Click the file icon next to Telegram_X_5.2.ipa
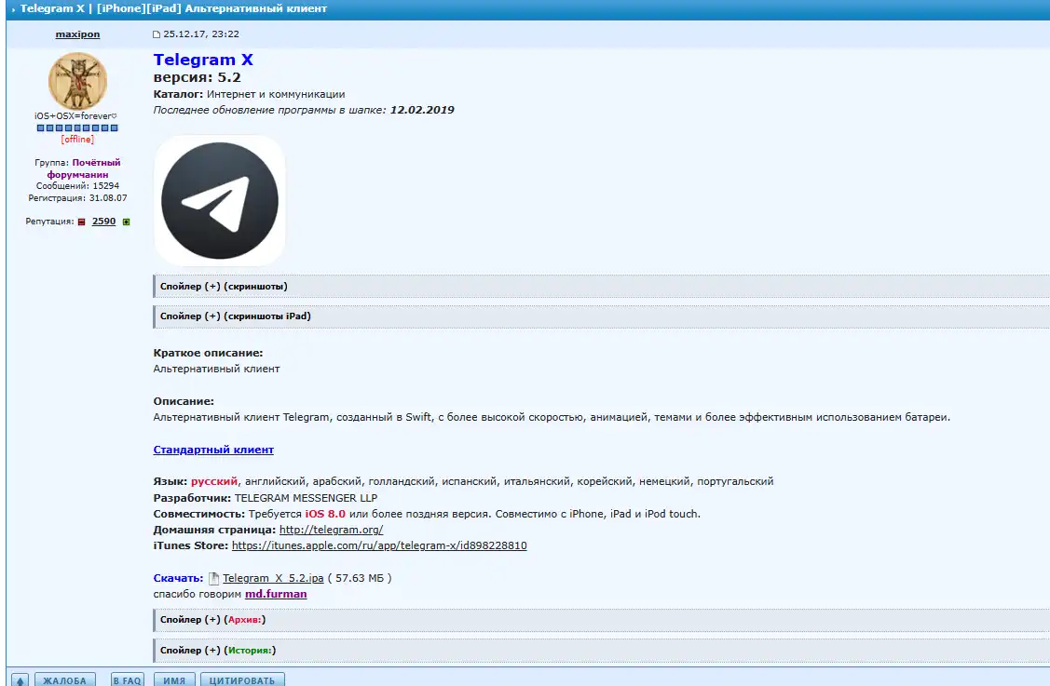Image resolution: width=1050 pixels, height=686 pixels. (x=213, y=578)
